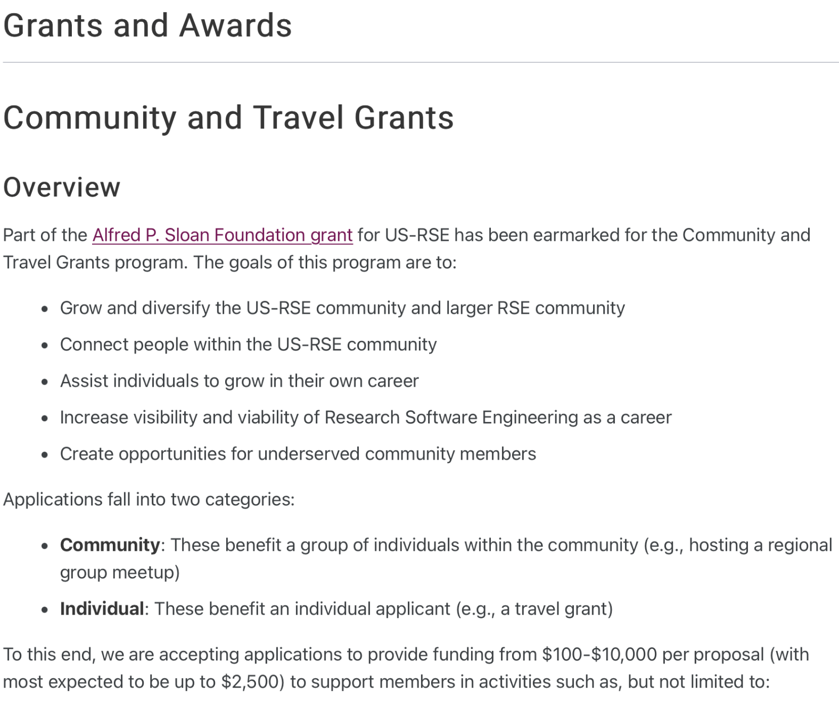Click the horizontal divider below Grants and Awards
This screenshot has height=701, width=839.
pyautogui.click(x=419, y=62)
